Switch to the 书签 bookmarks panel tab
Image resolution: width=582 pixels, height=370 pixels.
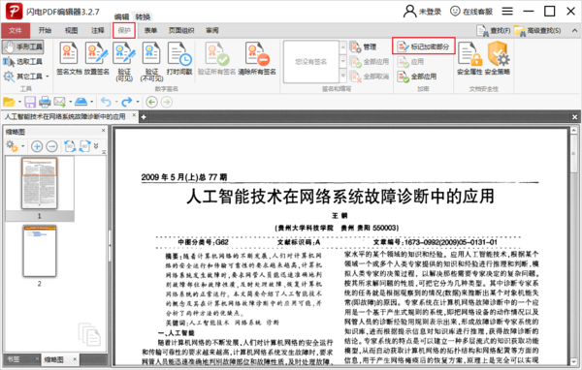[x=14, y=359]
